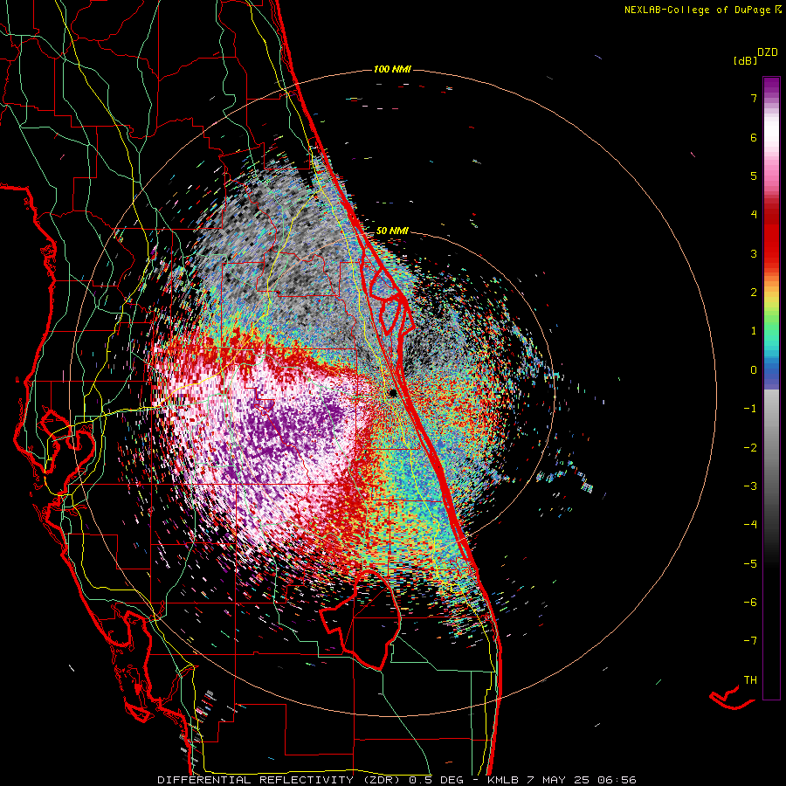Click the 1 value on the color scale
The image size is (786, 786).
[x=754, y=331]
